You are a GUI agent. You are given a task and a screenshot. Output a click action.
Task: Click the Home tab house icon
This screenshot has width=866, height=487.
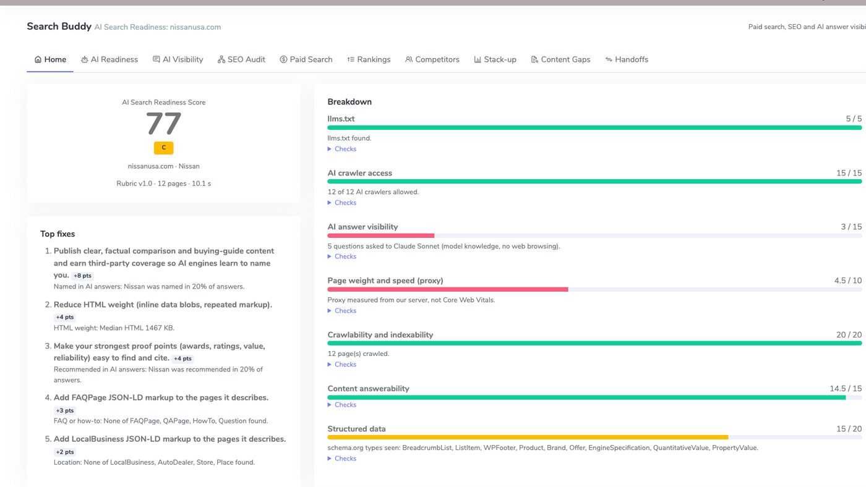[x=38, y=59]
